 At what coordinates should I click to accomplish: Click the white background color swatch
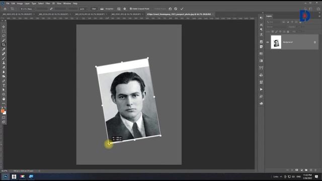tap(5, 113)
